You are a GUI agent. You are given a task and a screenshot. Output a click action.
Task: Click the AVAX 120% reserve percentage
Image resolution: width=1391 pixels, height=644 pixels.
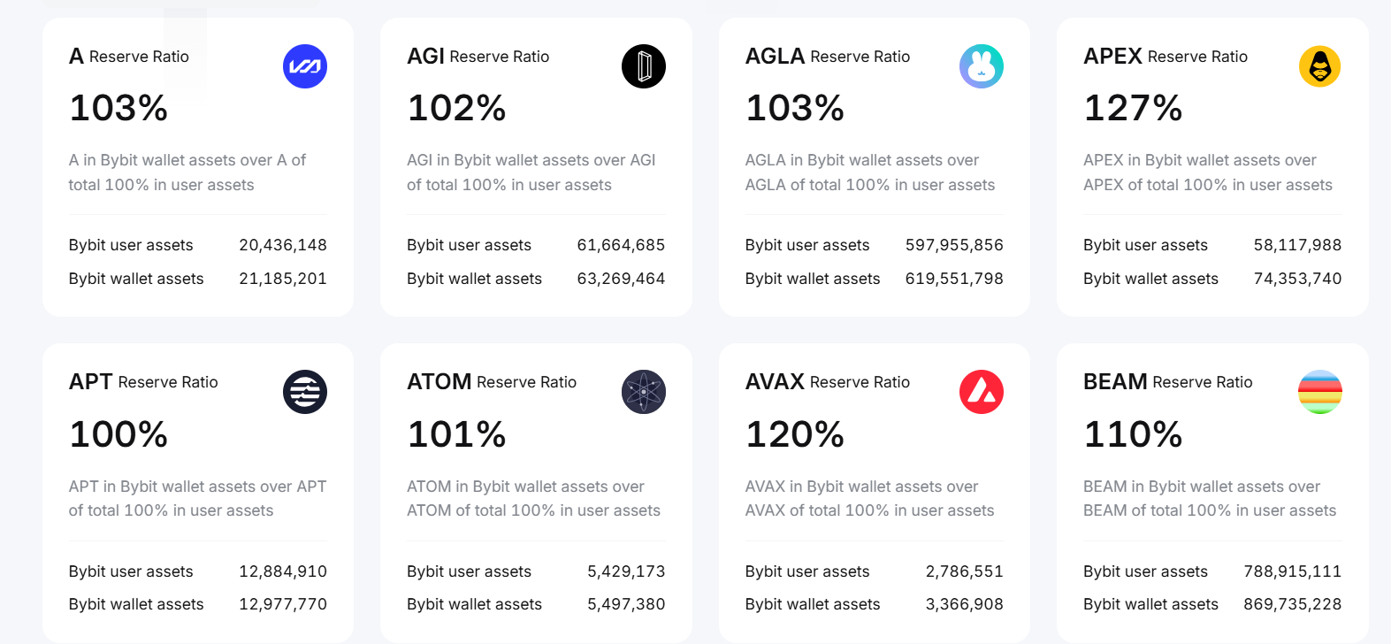[x=795, y=434]
